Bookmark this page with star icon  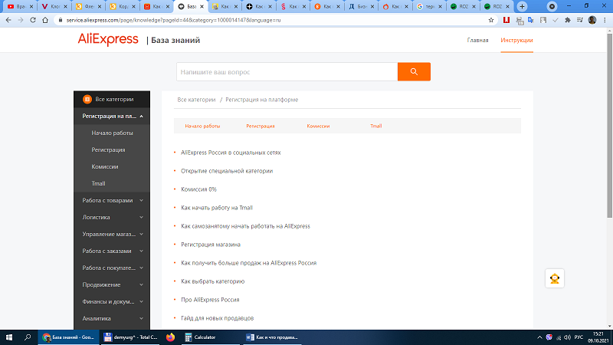pyautogui.click(x=491, y=20)
